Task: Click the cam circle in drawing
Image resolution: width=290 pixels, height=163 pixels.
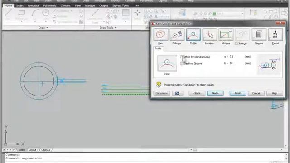Action: click(x=39, y=81)
